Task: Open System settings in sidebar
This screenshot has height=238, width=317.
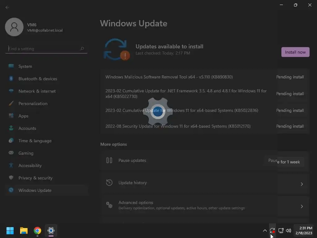Action: point(46,66)
